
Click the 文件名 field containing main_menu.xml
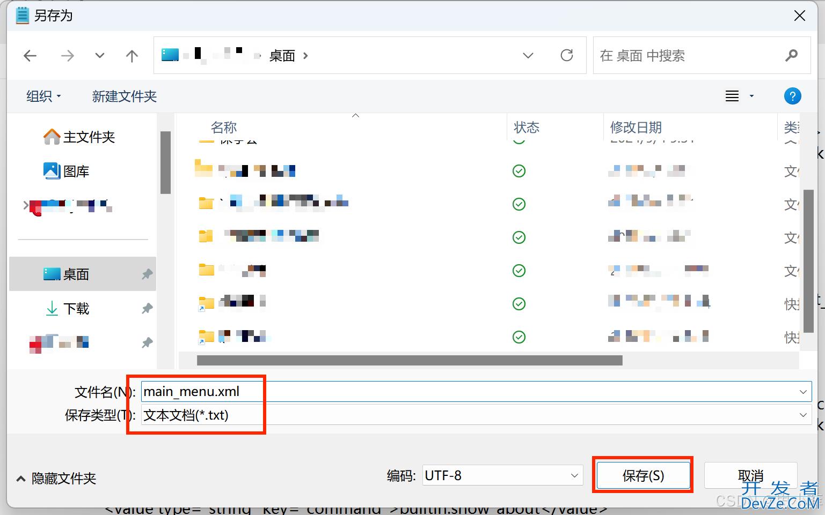(x=476, y=392)
